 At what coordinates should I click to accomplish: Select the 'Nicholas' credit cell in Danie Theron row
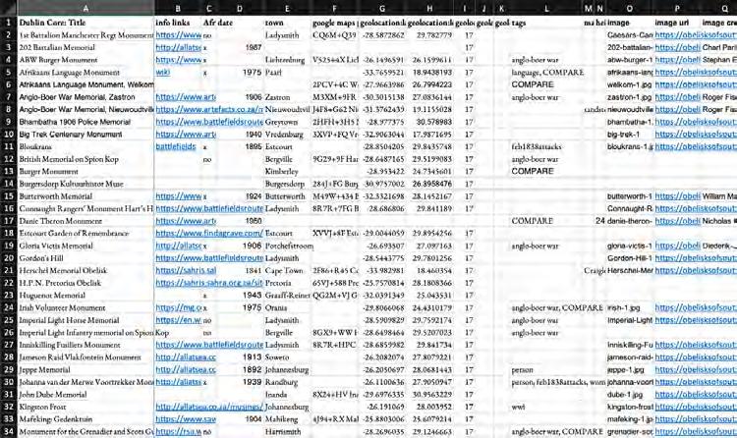pos(719,221)
